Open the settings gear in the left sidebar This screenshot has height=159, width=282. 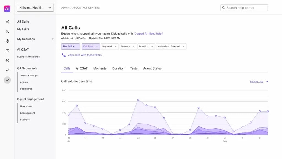(7, 41)
